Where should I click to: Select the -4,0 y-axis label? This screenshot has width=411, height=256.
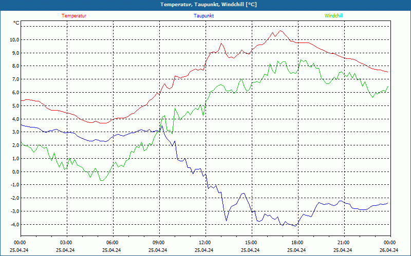(15, 224)
